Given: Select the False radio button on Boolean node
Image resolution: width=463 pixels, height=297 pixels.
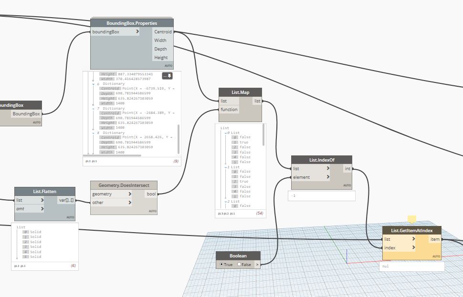Looking at the screenshot, I should pyautogui.click(x=239, y=264).
